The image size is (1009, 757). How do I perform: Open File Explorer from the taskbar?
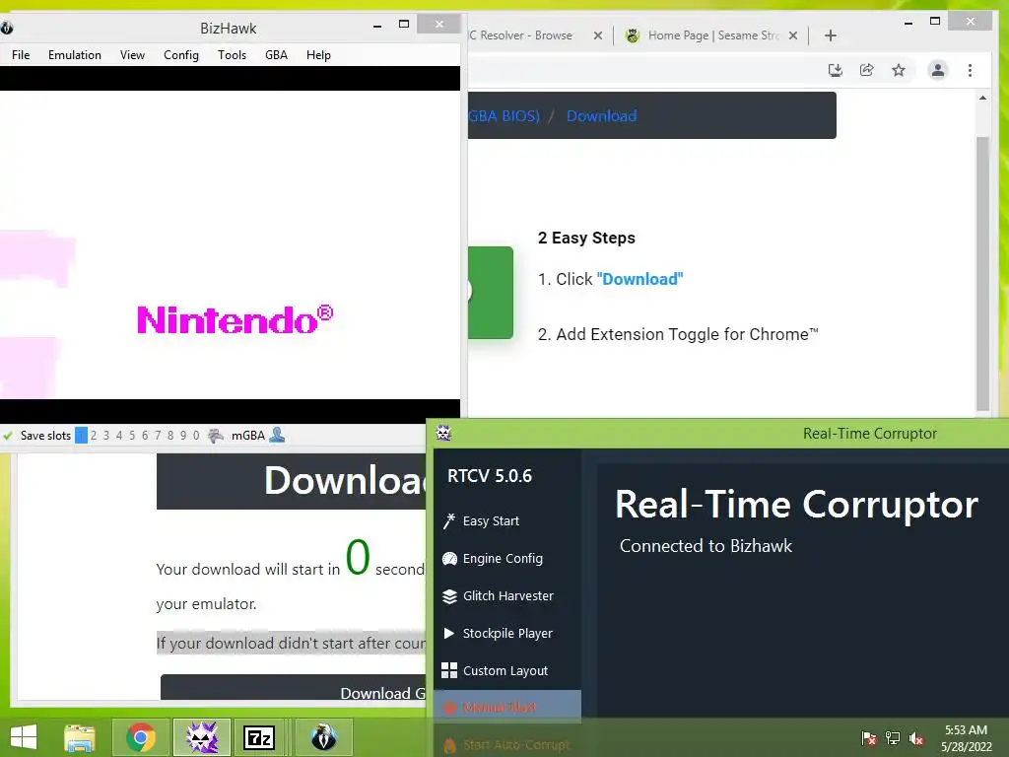coord(80,737)
